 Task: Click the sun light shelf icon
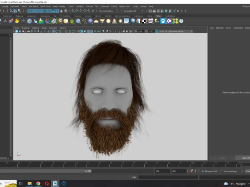pos(120,21)
